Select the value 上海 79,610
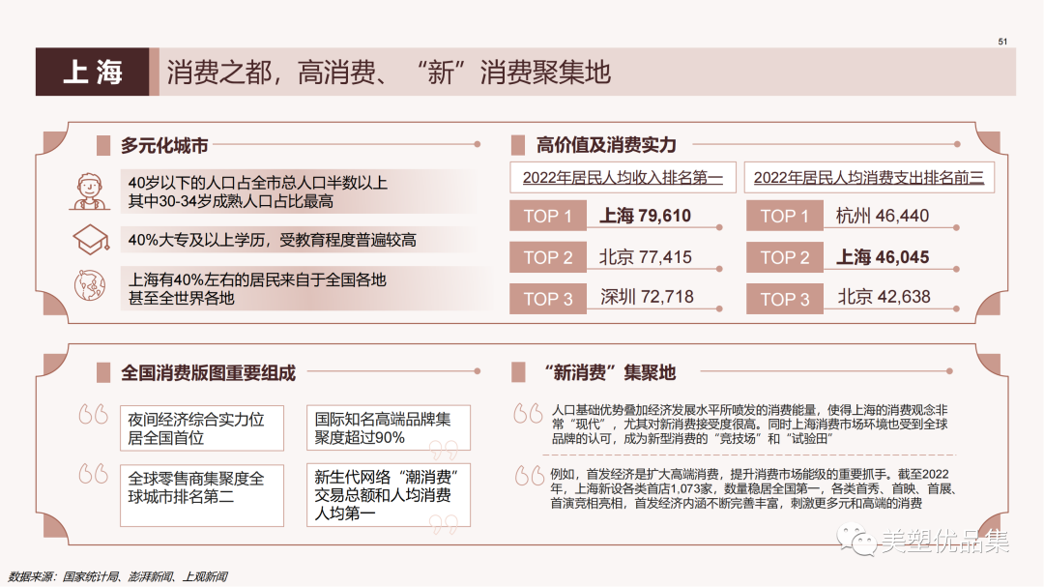 point(645,216)
